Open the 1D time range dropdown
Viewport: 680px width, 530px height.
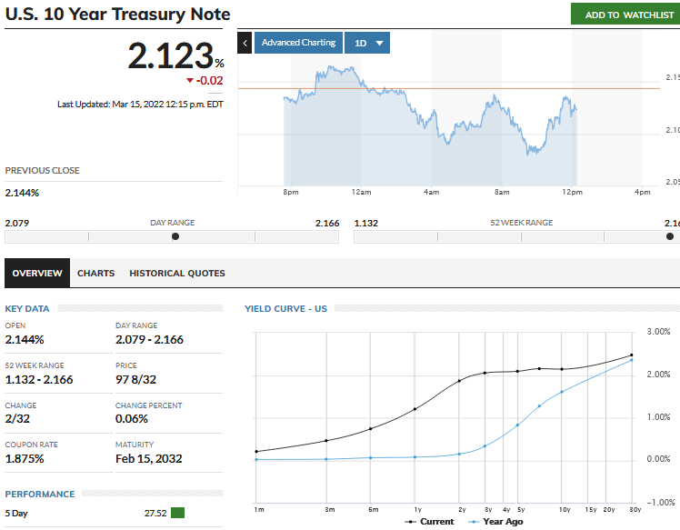coord(367,43)
